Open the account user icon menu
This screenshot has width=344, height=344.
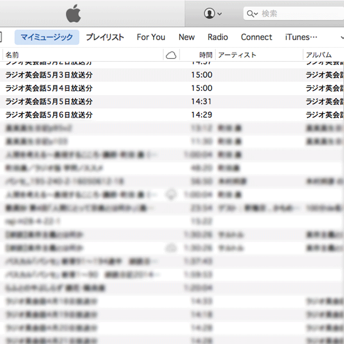(213, 13)
